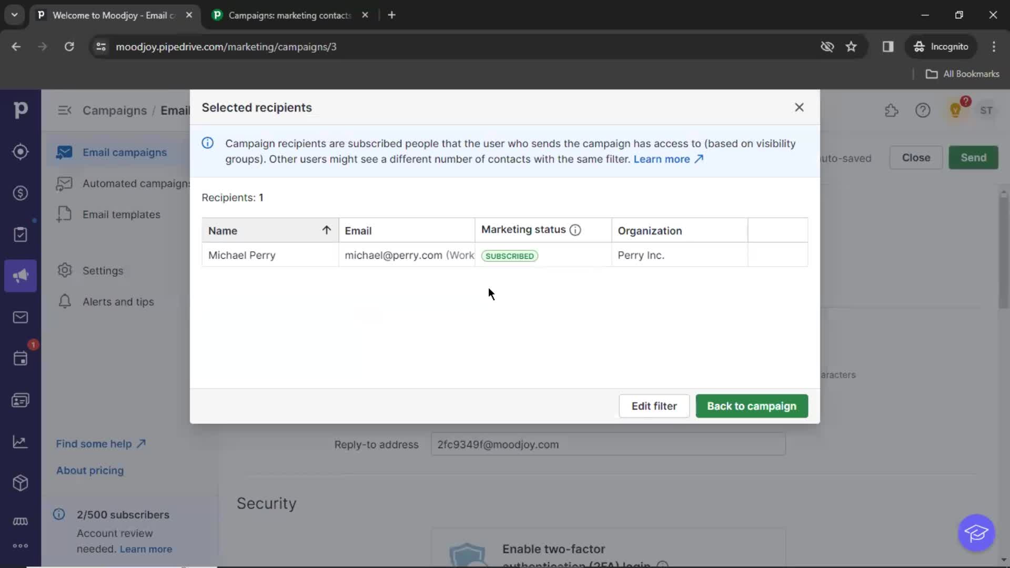Screen dimensions: 1010x568
Task: Open Activities calendar icon in sidebar
Action: (21, 359)
